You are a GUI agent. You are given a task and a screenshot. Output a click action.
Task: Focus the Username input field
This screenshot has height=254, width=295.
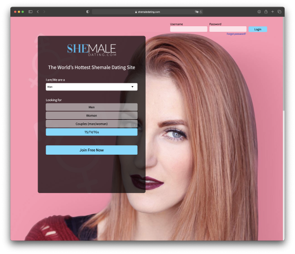pos(188,29)
